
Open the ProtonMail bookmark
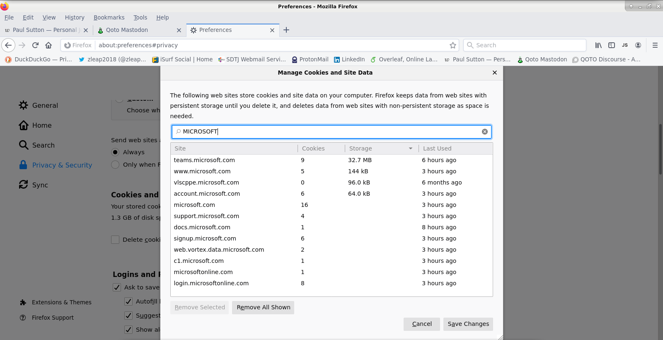pyautogui.click(x=310, y=59)
